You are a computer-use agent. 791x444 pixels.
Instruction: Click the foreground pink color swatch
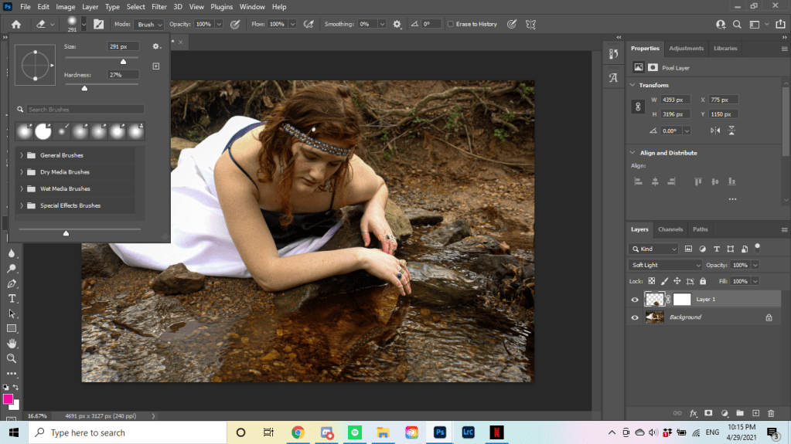[x=9, y=399]
